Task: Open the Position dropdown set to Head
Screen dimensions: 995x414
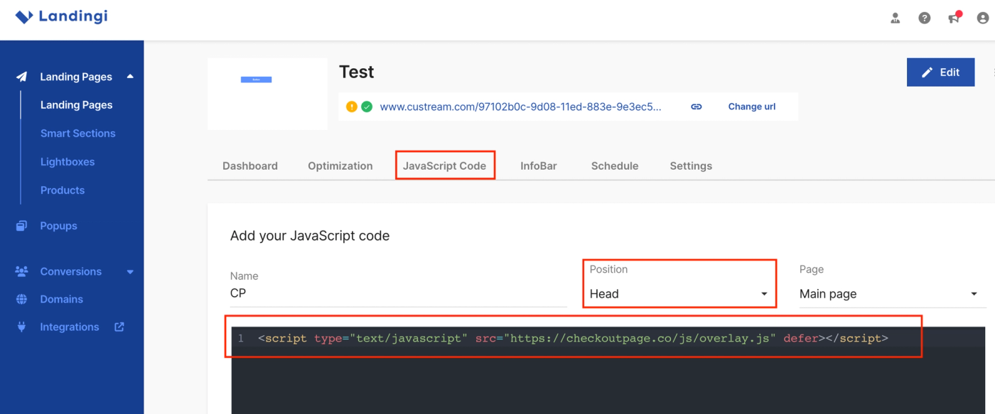Action: (x=679, y=294)
